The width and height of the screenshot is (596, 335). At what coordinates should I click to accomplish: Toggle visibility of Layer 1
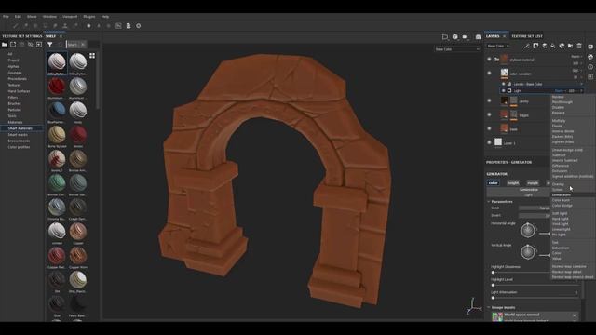tap(489, 142)
